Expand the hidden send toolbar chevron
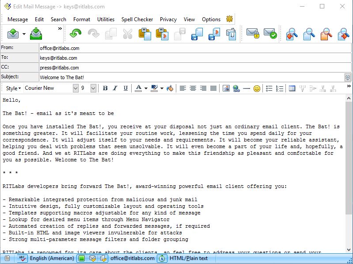Viewport: 353px width, 264px height. point(60,29)
